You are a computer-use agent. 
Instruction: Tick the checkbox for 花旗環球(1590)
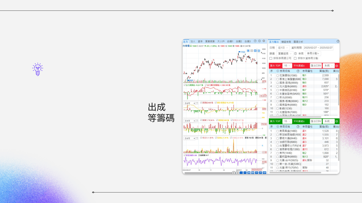278,75
